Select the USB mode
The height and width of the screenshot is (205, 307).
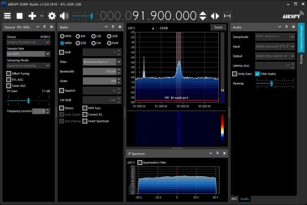click(x=109, y=36)
